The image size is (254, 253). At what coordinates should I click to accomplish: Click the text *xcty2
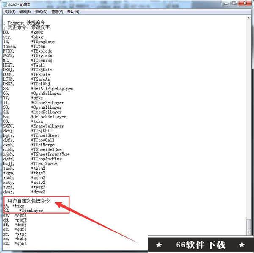38,183
